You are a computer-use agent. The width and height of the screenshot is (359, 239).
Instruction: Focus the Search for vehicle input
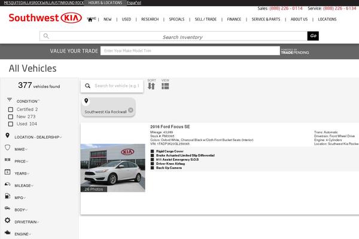click(117, 86)
